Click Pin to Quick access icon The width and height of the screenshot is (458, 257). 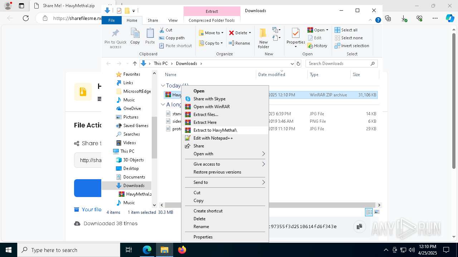115,33
